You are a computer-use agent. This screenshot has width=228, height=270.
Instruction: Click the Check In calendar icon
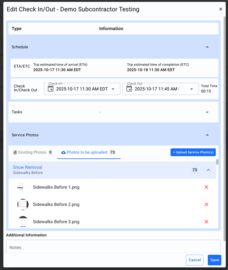51,89
